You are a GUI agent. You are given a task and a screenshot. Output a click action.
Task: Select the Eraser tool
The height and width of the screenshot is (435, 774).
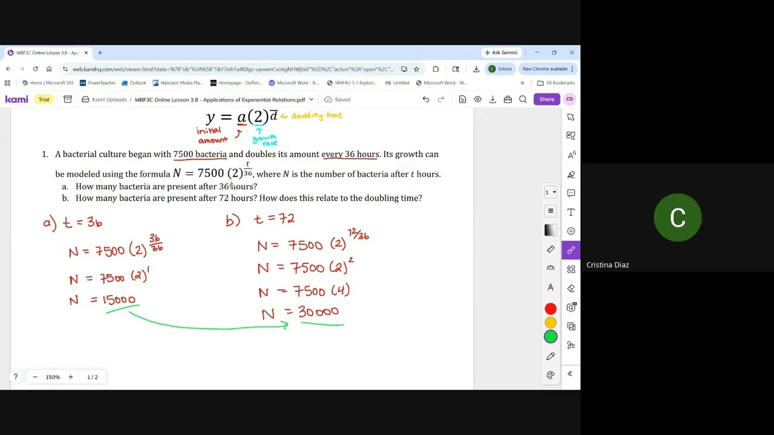[571, 288]
